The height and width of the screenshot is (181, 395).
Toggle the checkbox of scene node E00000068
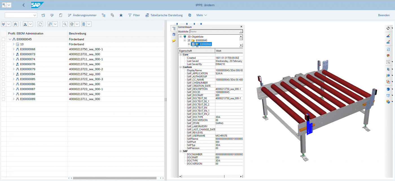pos(193,44)
